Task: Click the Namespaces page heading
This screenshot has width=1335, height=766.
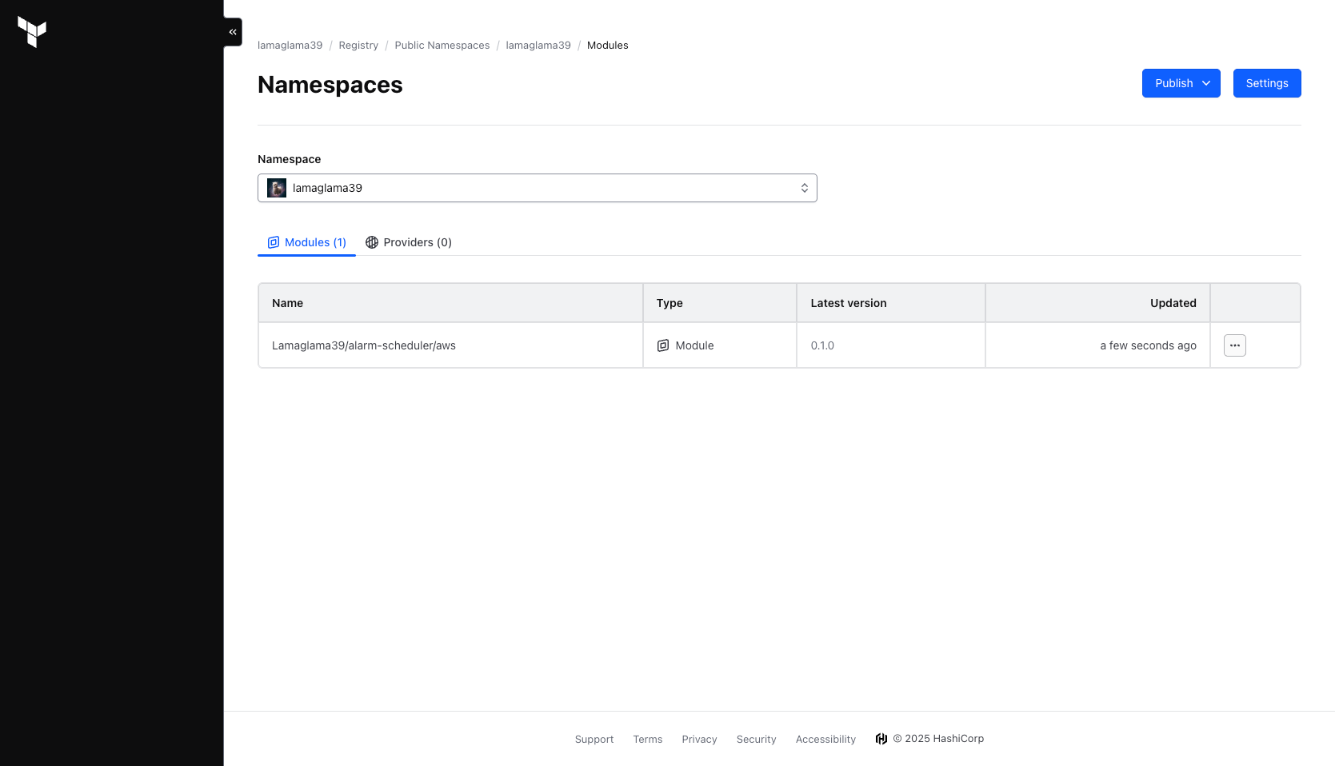Action: [330, 85]
